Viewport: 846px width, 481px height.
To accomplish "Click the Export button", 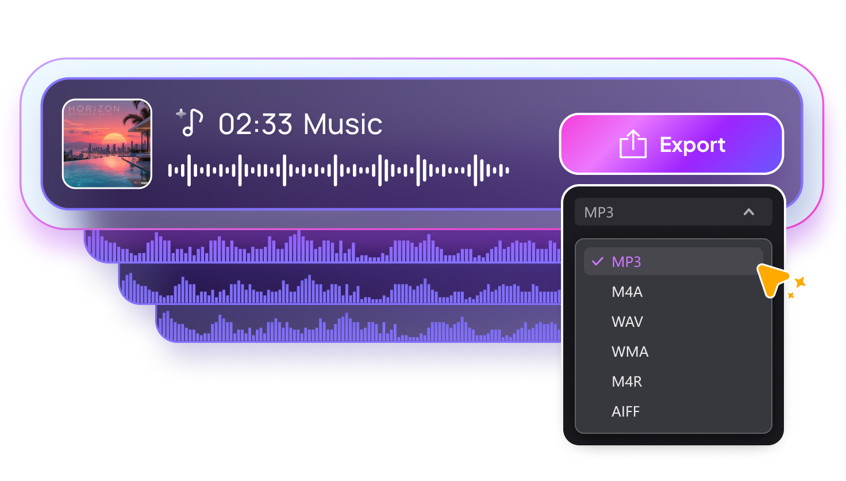I will [x=671, y=144].
